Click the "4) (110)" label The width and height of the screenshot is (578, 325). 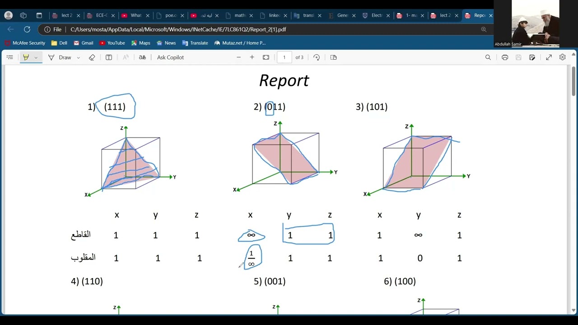pos(87,281)
